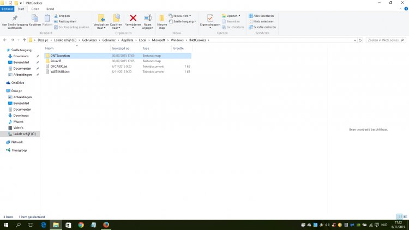This screenshot has width=409, height=230.
Task: Switch to the Beeld ribbon tab
Action: (x=50, y=9)
